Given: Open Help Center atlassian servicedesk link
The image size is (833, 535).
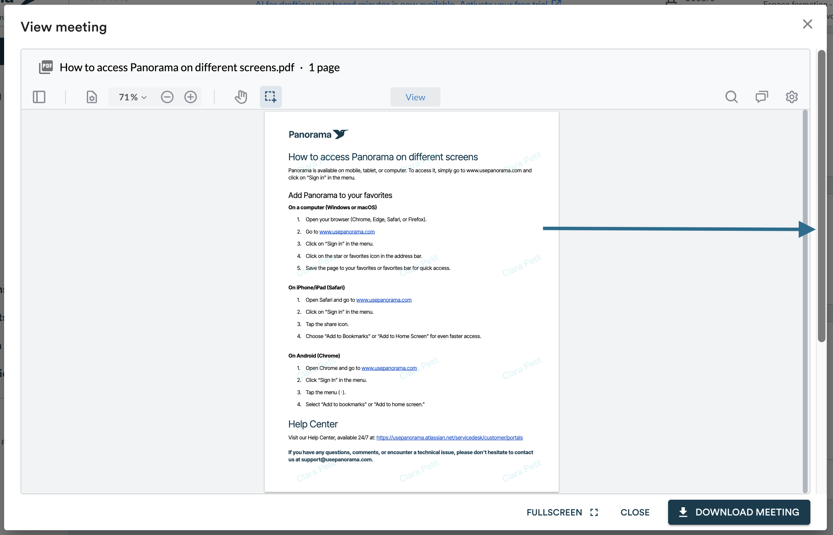Looking at the screenshot, I should 449,437.
